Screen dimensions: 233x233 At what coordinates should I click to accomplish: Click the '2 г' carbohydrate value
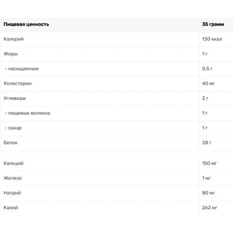pos(205,98)
